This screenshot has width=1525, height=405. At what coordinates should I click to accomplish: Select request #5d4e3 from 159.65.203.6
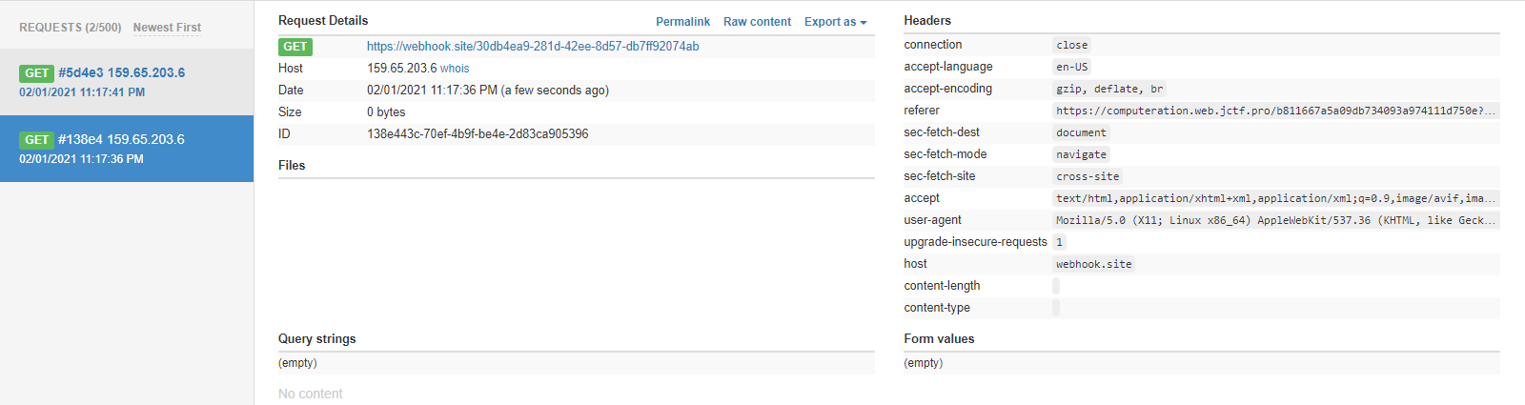point(122,73)
